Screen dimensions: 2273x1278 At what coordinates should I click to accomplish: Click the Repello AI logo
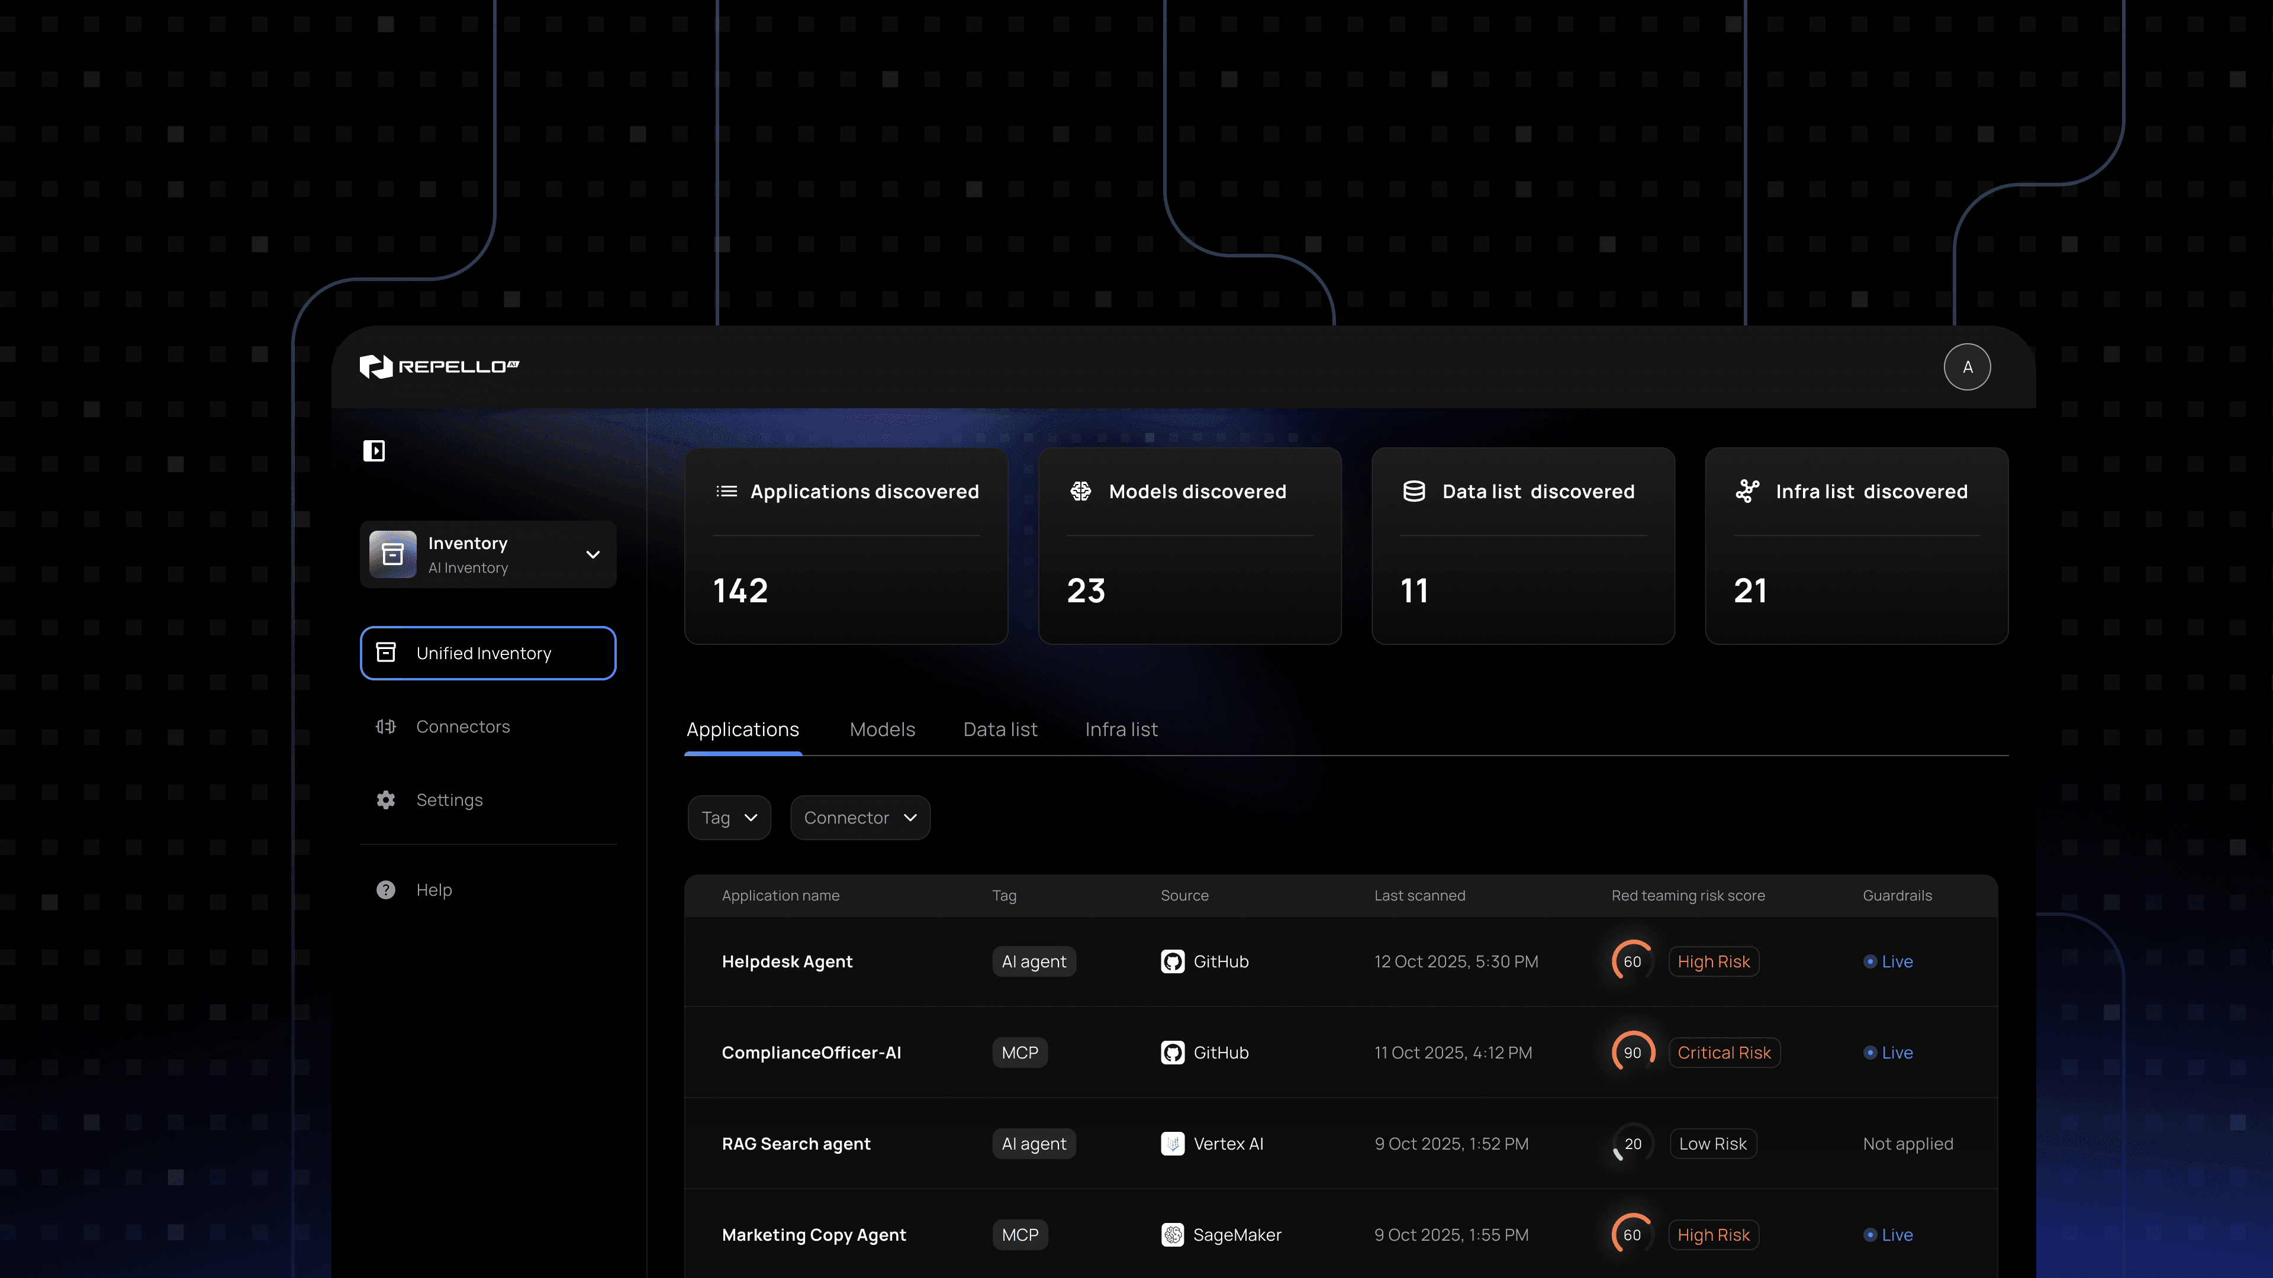click(439, 367)
